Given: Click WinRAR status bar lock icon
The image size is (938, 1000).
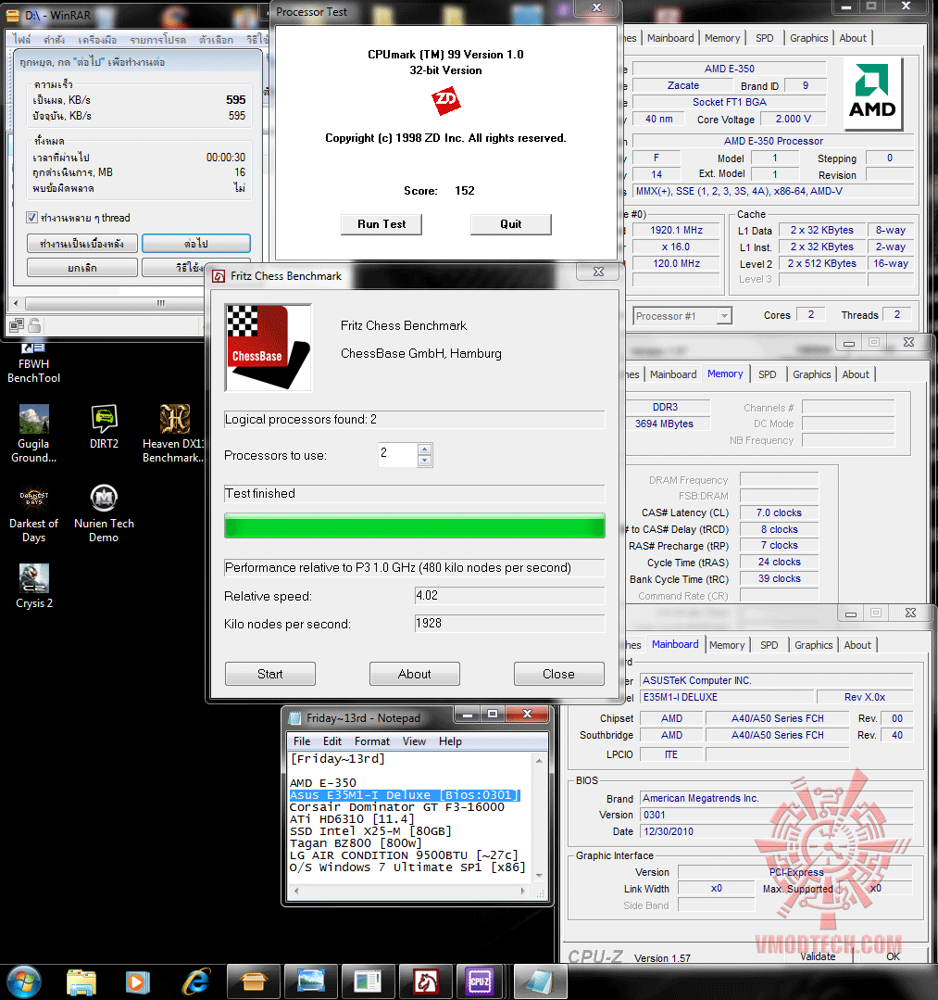Looking at the screenshot, I should (x=34, y=326).
